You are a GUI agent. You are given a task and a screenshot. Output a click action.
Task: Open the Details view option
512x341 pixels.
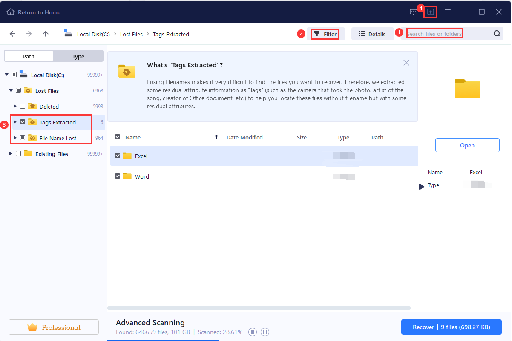point(372,33)
